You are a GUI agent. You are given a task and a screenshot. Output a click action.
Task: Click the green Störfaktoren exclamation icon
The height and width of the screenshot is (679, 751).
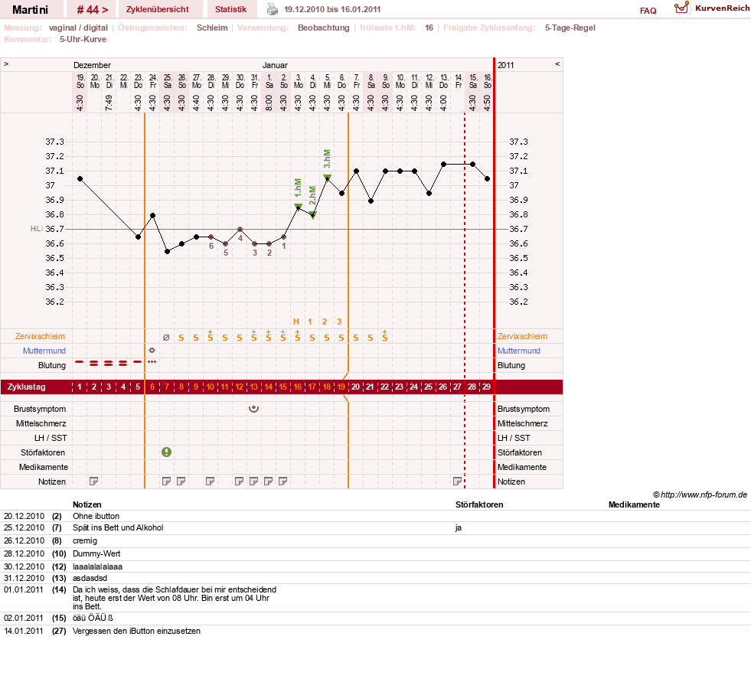click(166, 452)
